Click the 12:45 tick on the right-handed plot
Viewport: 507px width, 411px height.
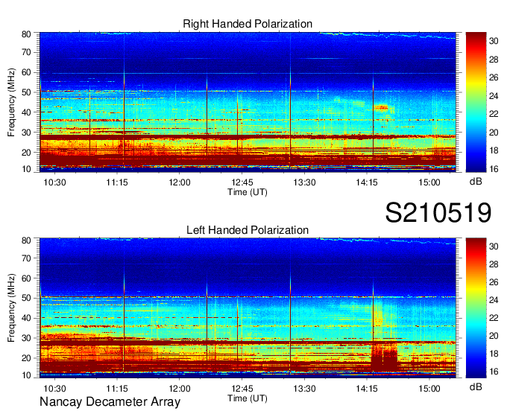(x=242, y=182)
